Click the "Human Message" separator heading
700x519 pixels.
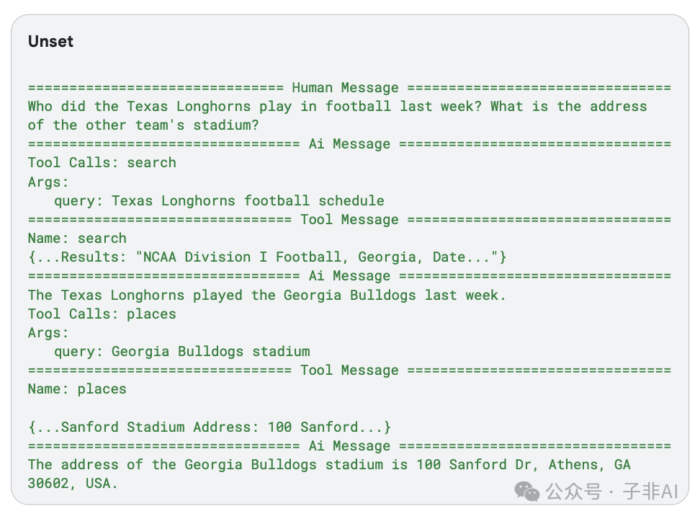345,88
